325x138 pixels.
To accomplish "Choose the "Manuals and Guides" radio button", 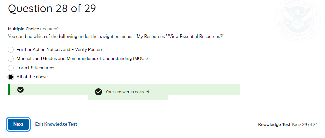I will pos(11,59).
